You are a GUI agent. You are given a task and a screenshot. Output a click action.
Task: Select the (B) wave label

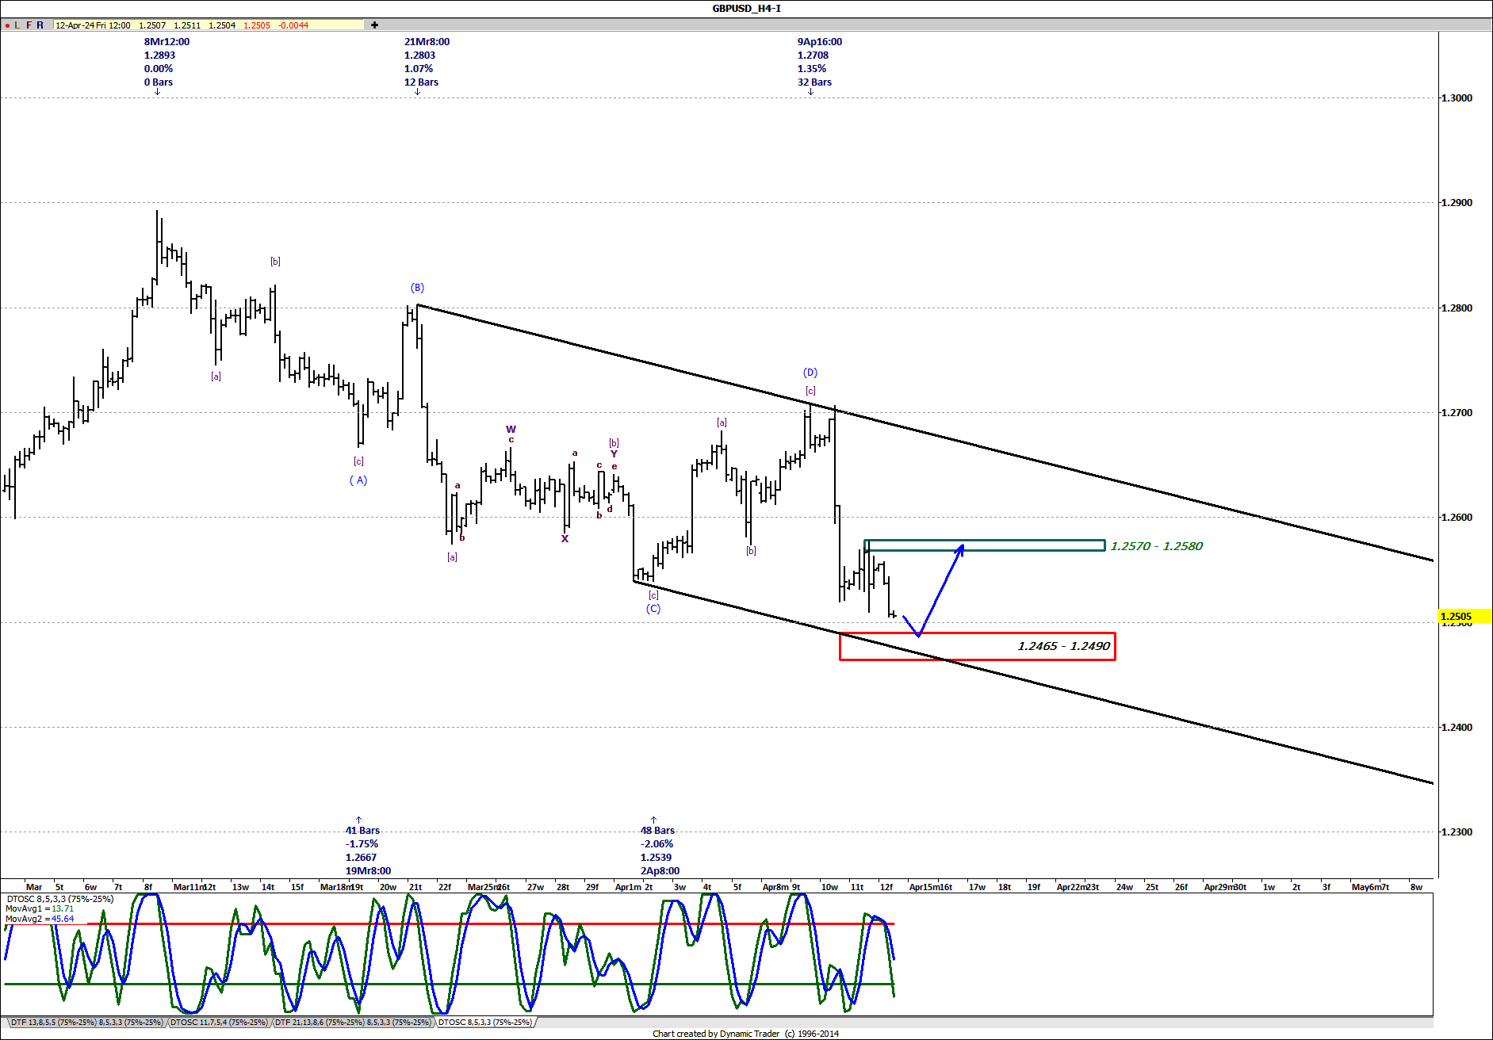417,288
